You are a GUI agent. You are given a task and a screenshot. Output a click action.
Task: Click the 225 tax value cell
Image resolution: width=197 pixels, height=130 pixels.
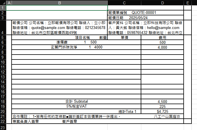(162, 106)
